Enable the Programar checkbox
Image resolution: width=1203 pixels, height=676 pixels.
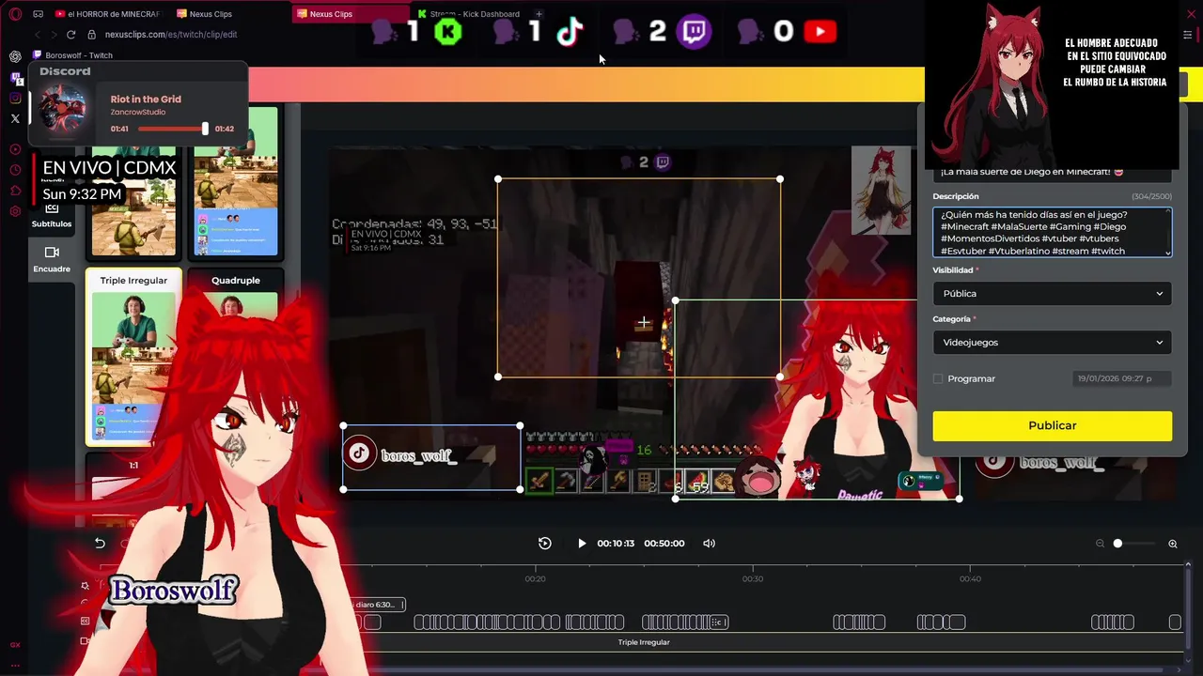(938, 378)
